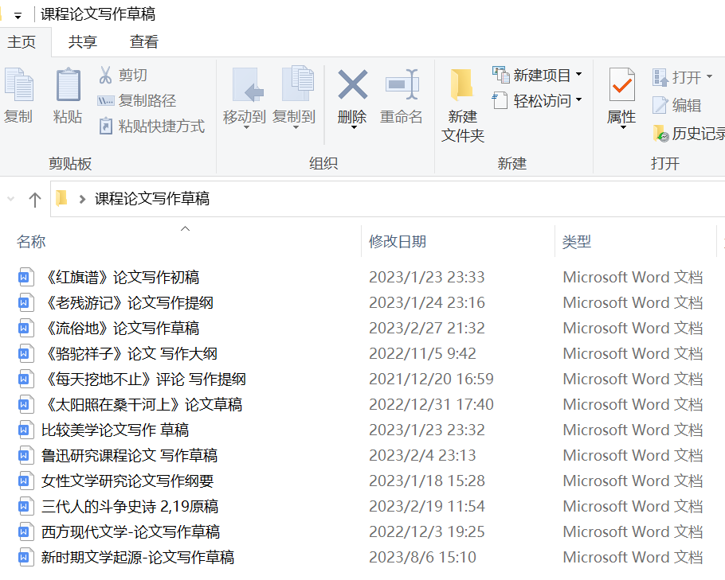Click the Rename icon
This screenshot has width=725, height=580.
pos(402,85)
